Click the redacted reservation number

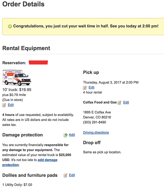click(38, 62)
